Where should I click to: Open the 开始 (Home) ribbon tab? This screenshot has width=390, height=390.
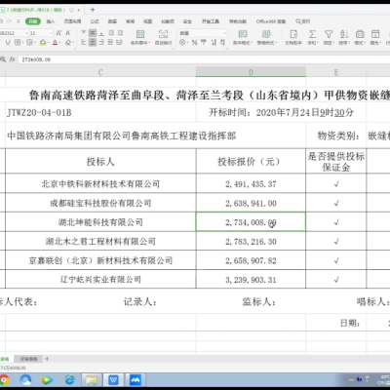pos(33,21)
